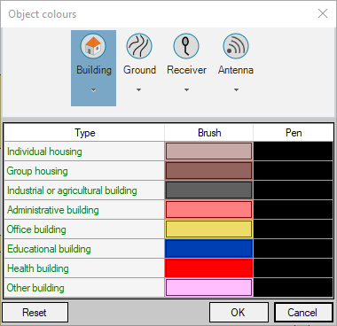Click the Brush column header

(x=209, y=133)
